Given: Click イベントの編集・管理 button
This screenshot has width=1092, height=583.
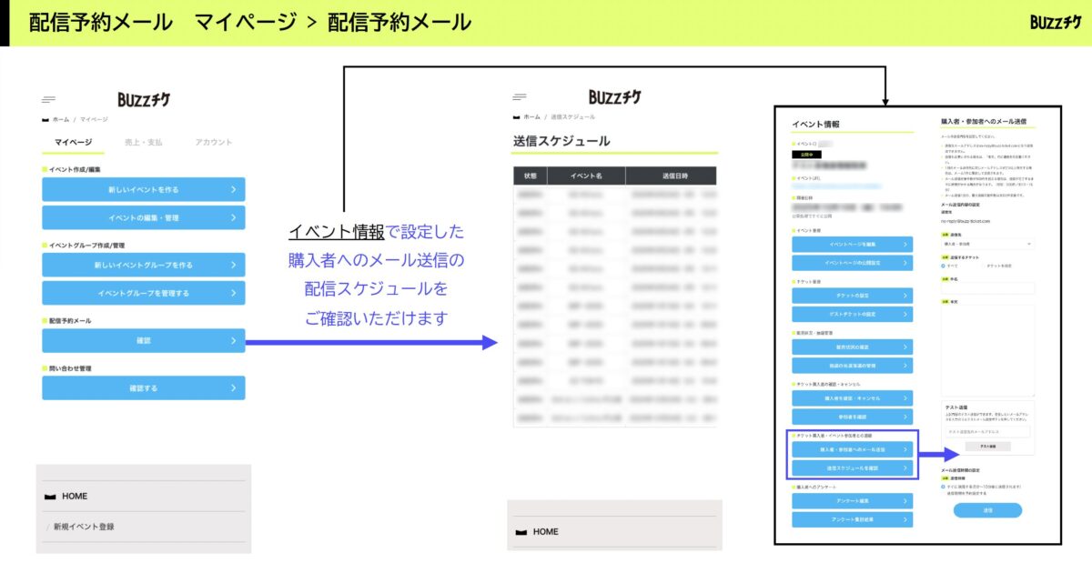Looking at the screenshot, I should tap(143, 217).
